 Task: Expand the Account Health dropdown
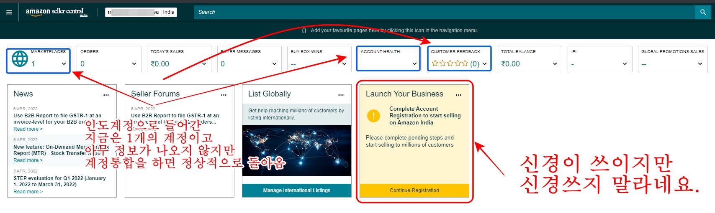[x=414, y=64]
